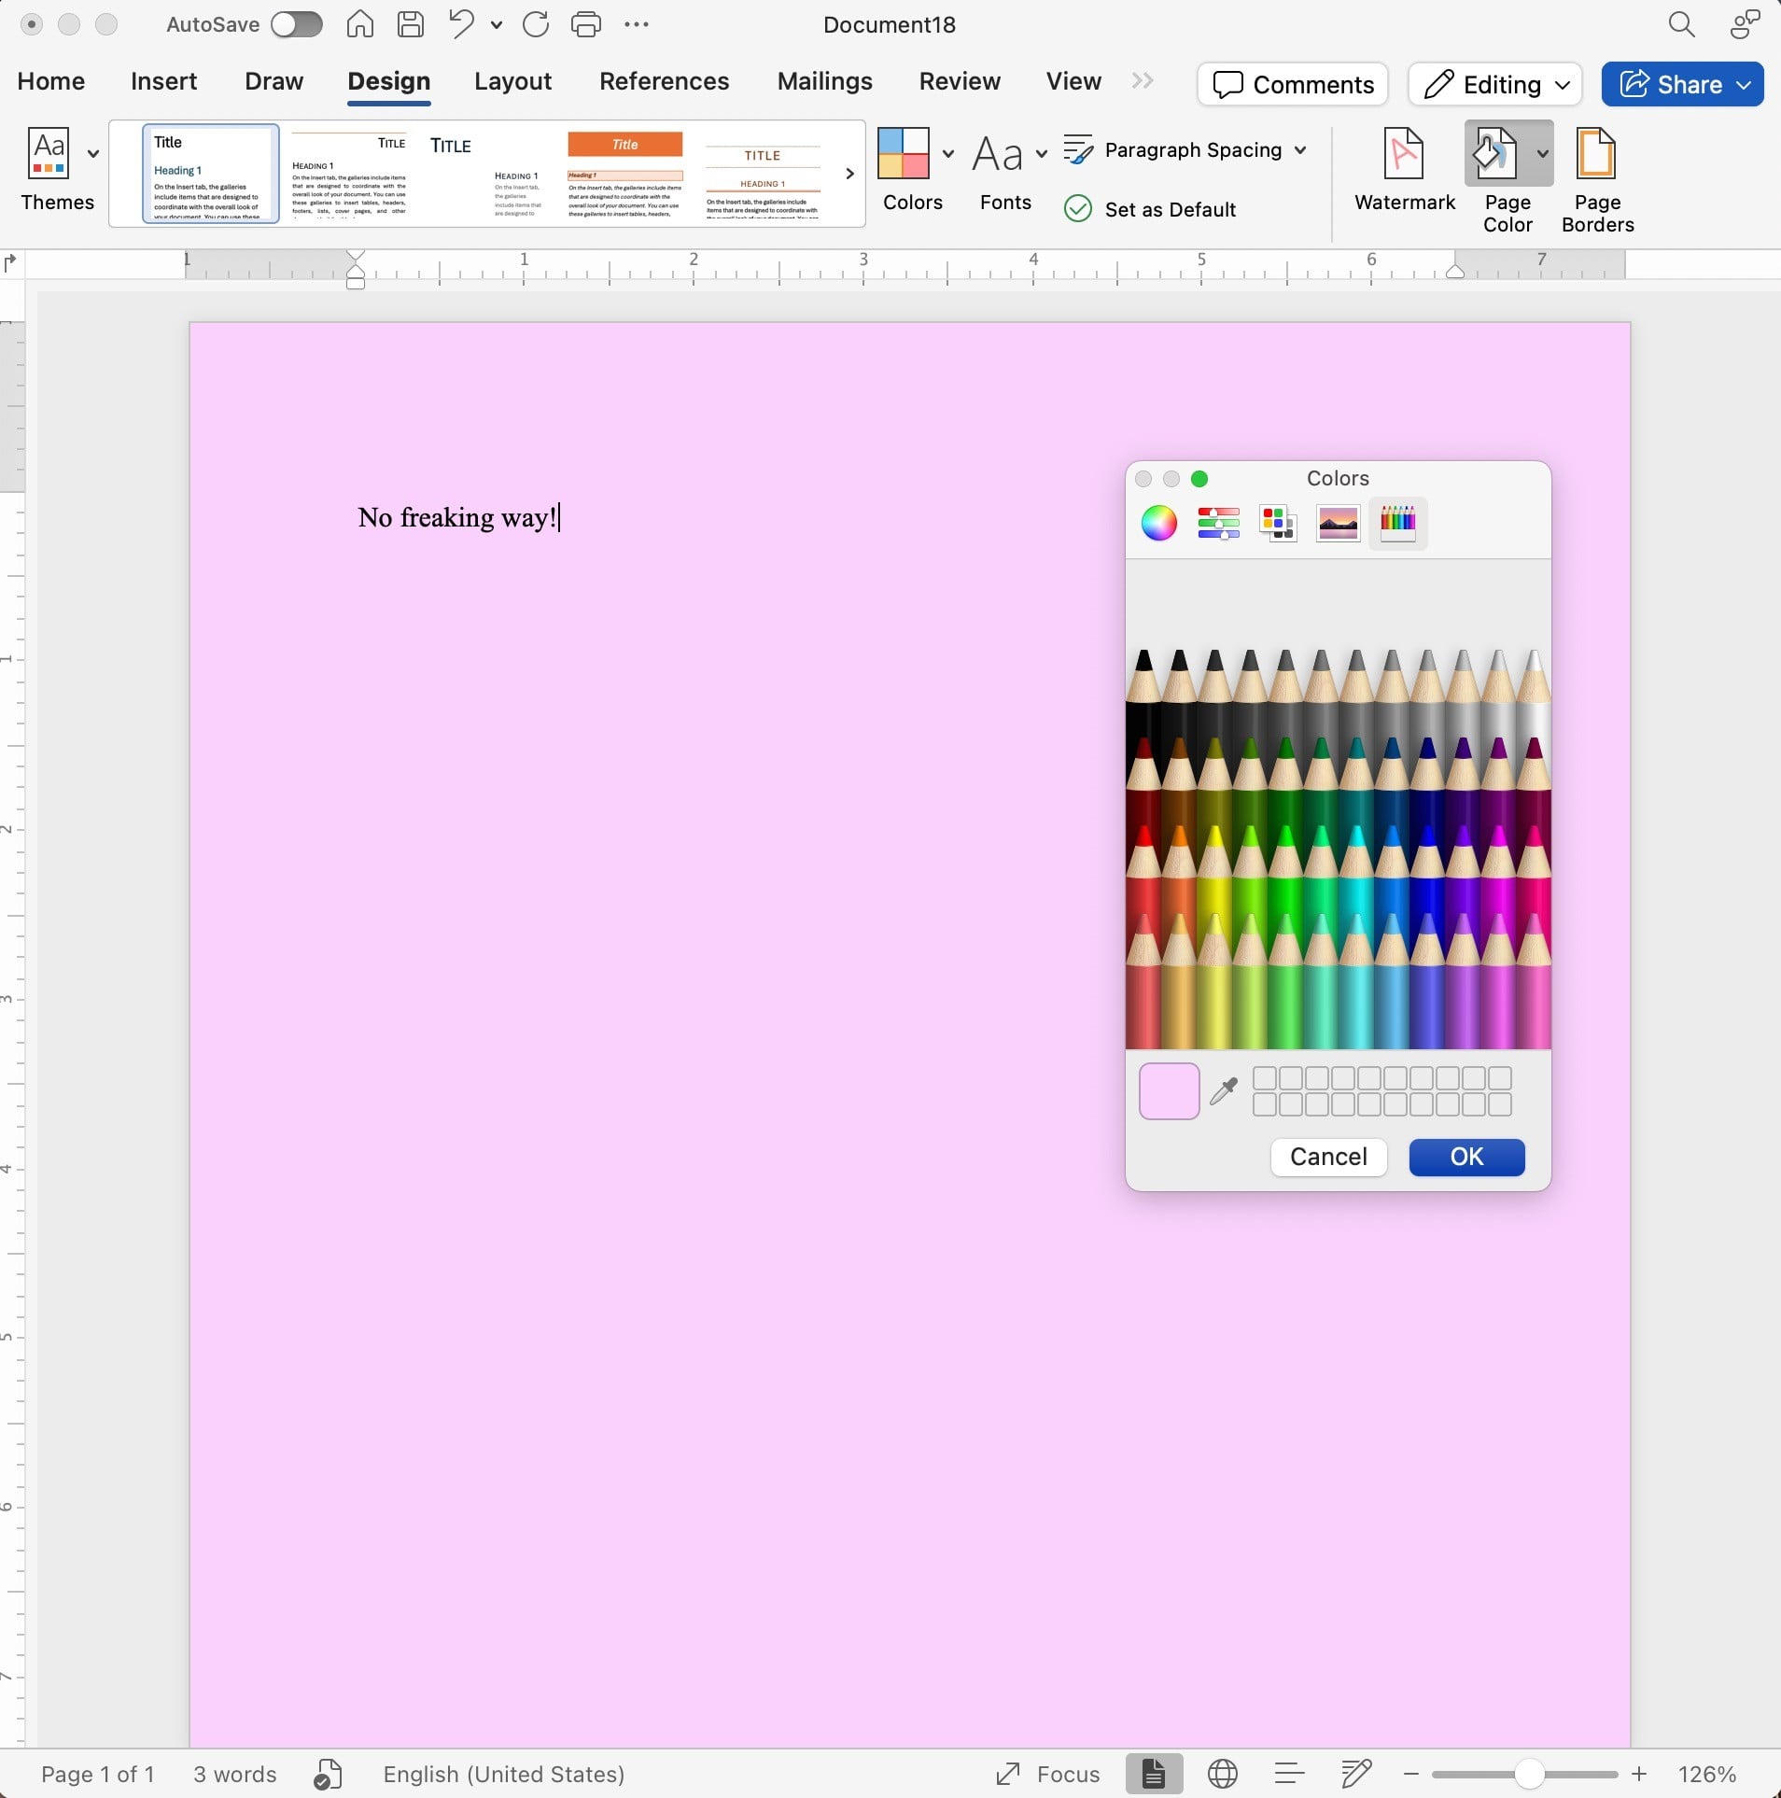
Task: Open Watermark settings
Action: [1404, 172]
